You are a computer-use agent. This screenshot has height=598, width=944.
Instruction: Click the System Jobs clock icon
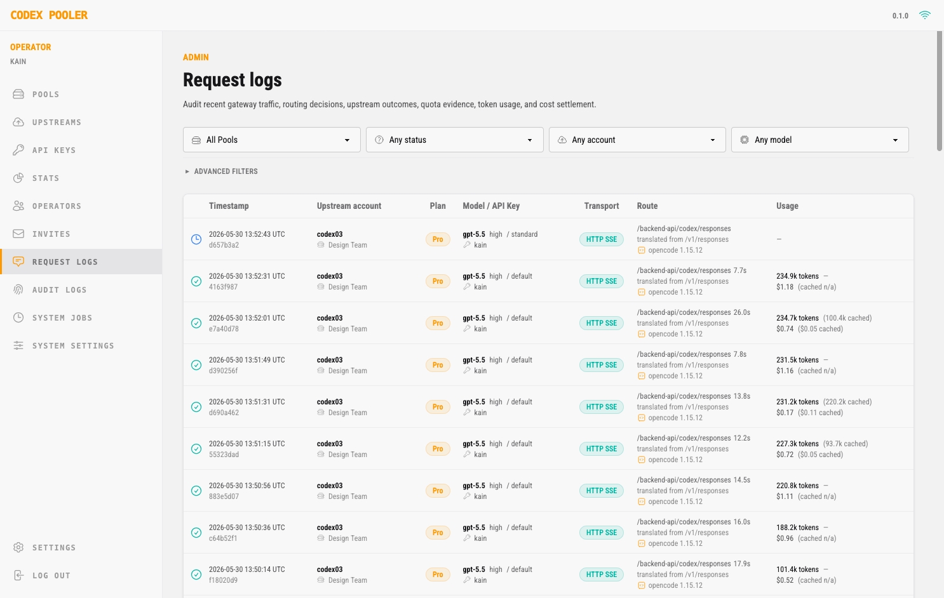tap(18, 317)
